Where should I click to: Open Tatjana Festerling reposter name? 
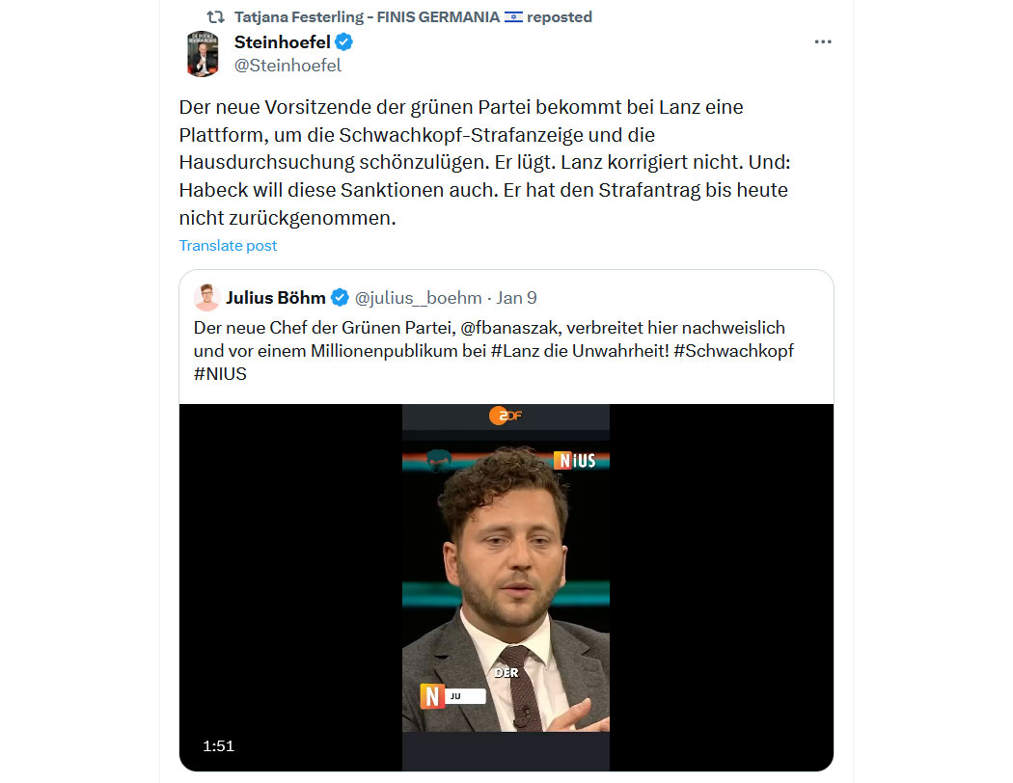[x=367, y=16]
